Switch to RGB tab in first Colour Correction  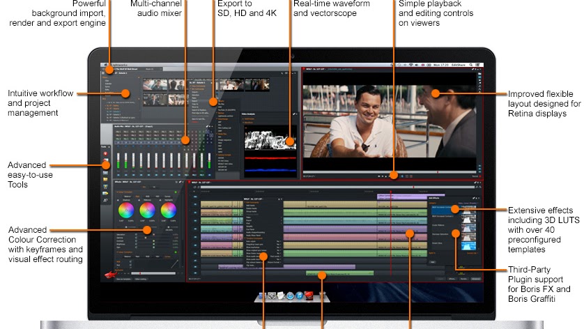coord(148,197)
